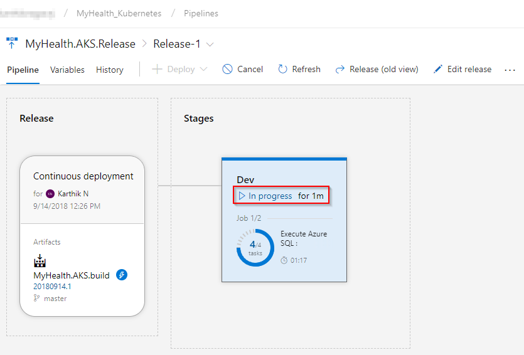Click the build artifact factory icon

pyautogui.click(x=40, y=261)
